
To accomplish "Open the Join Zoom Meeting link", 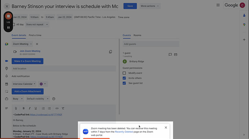I will click(x=30, y=51).
